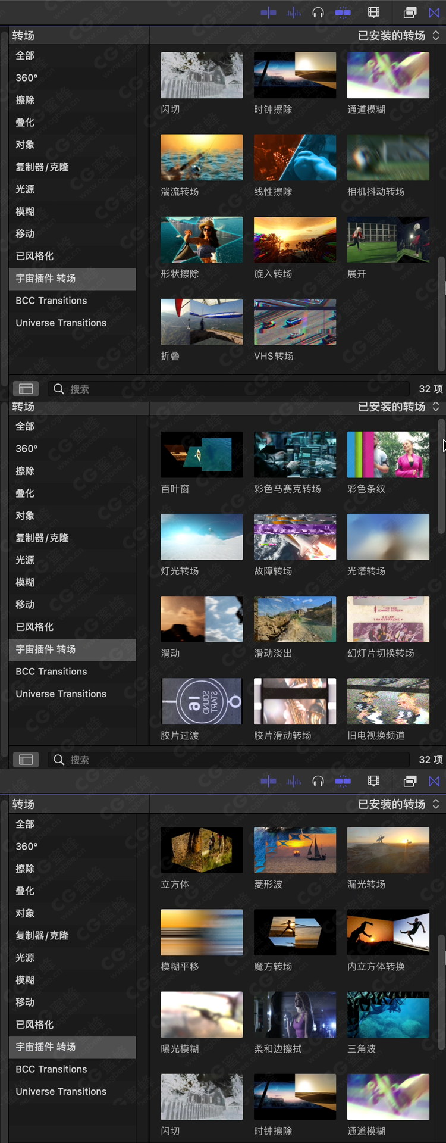Choose the 折叠 hang glider thumbnail

(x=202, y=321)
